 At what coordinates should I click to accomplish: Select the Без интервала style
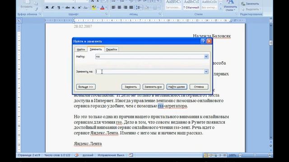[209, 4]
